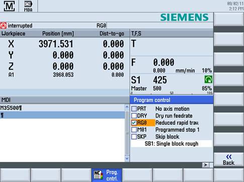This screenshot has width=244, height=182.
Task: Enable the M01 programmed stop checkbox
Action: (134, 130)
